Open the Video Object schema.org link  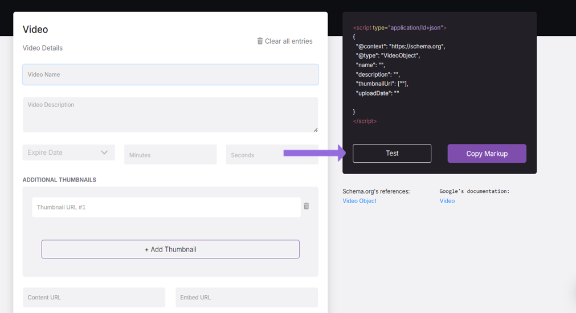point(360,201)
